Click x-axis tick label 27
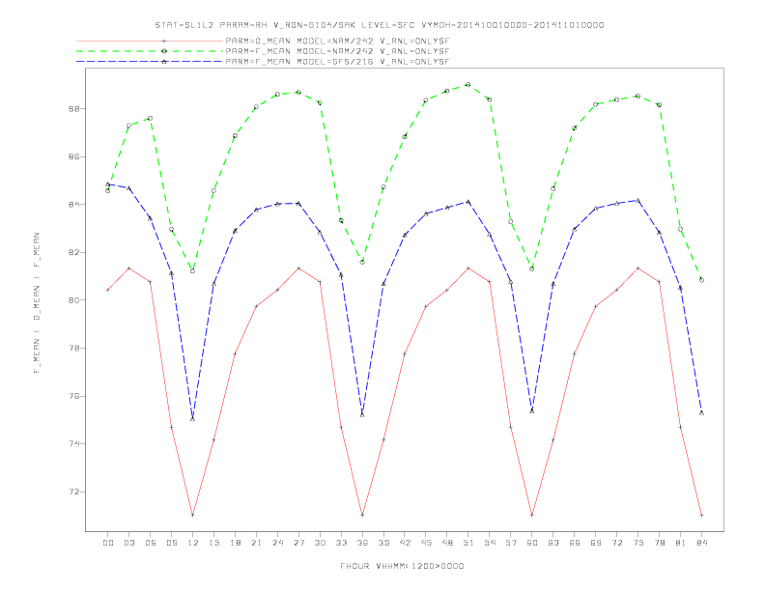Image resolution: width=765 pixels, height=591 pixels. point(298,543)
